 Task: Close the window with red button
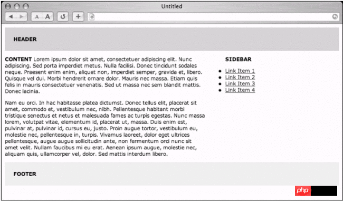coord(8,6)
